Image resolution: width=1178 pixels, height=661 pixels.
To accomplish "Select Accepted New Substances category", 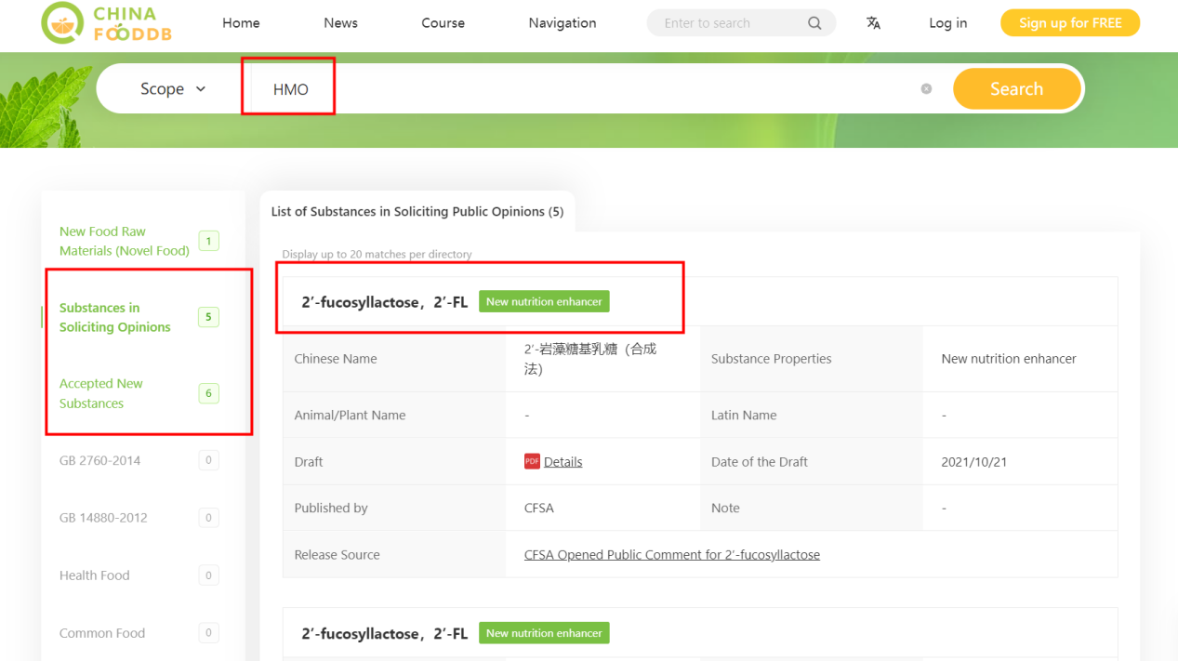I will pyautogui.click(x=100, y=393).
